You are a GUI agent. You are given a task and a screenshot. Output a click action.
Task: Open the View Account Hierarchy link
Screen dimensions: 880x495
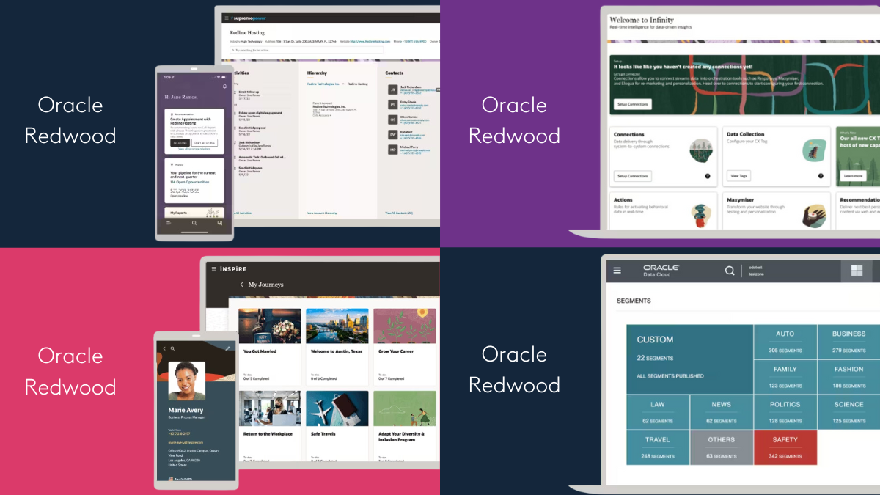(322, 213)
